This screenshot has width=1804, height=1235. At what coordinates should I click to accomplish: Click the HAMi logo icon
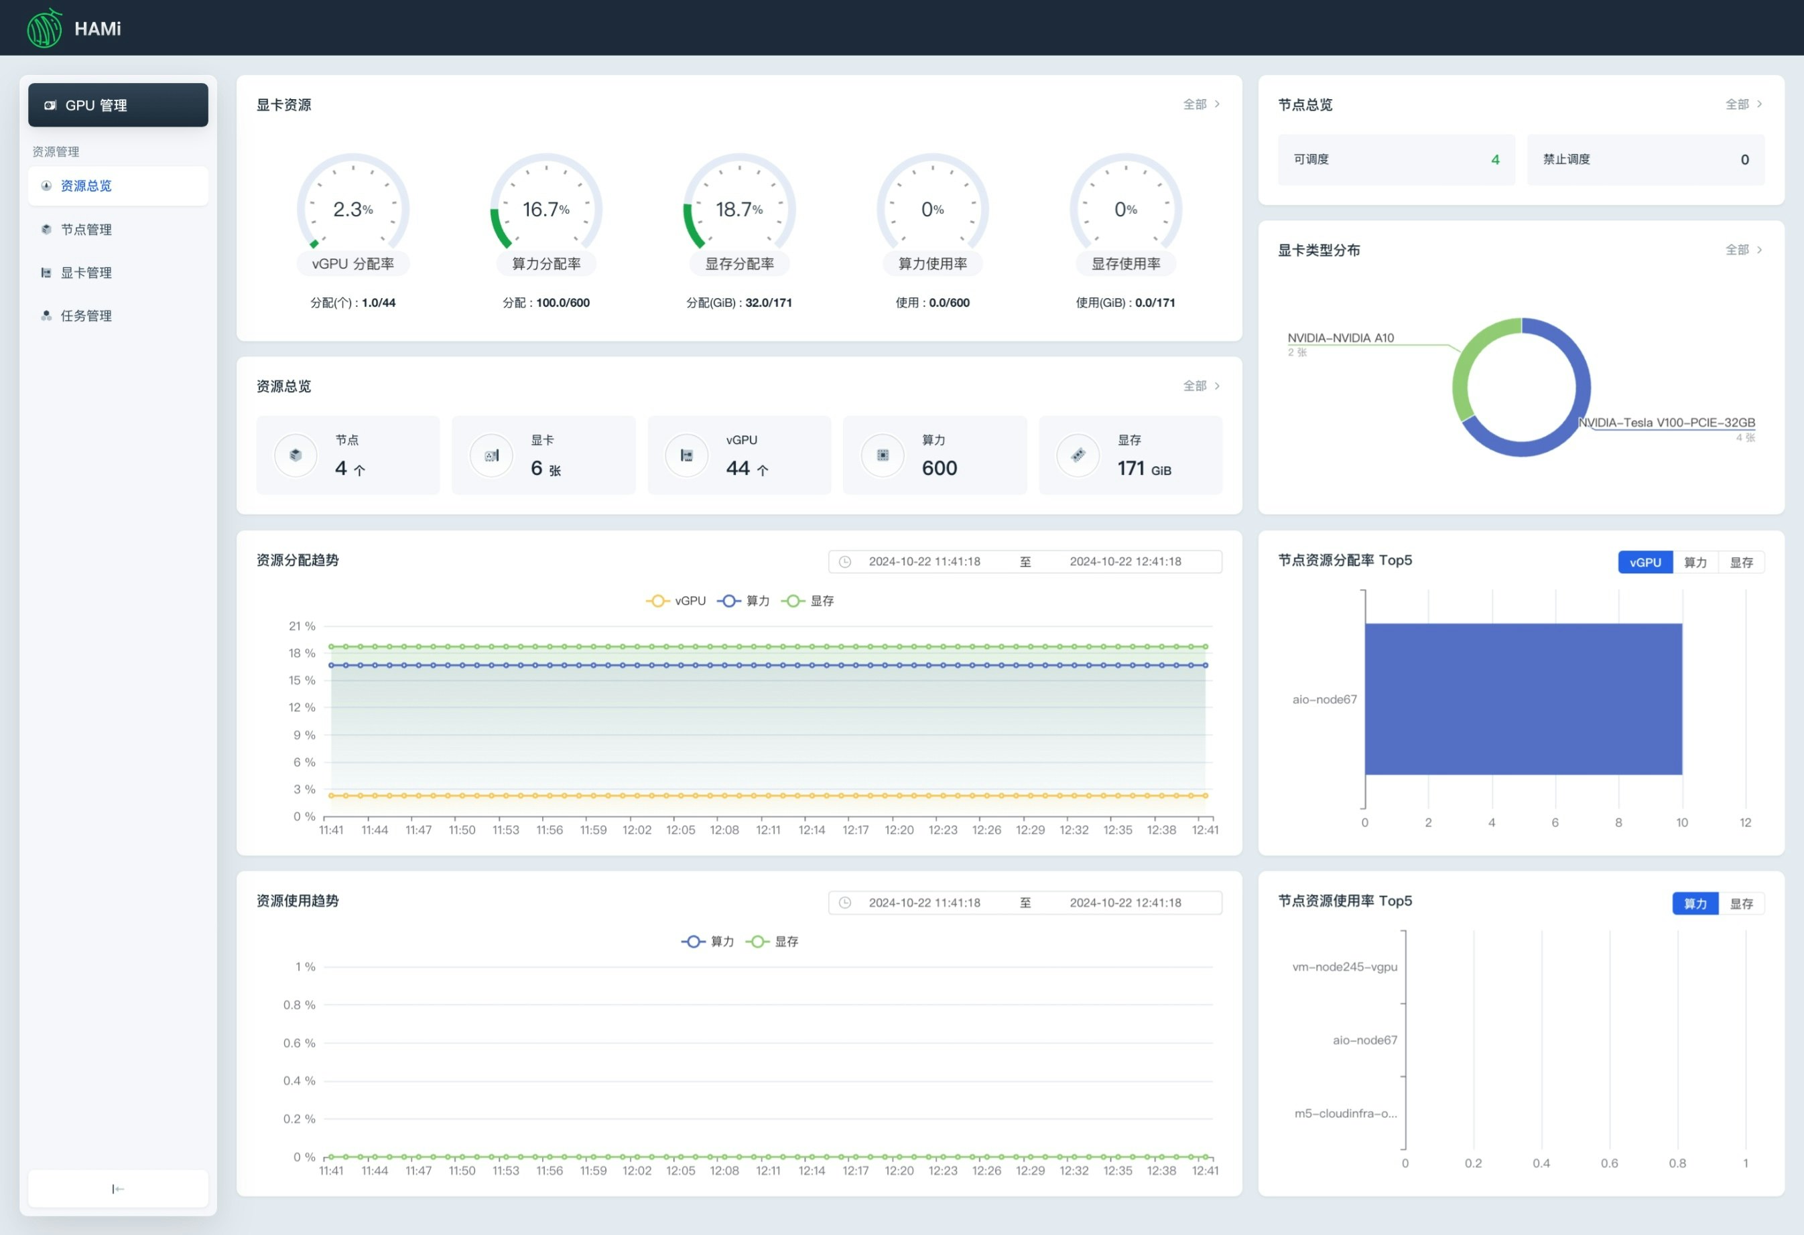(44, 29)
